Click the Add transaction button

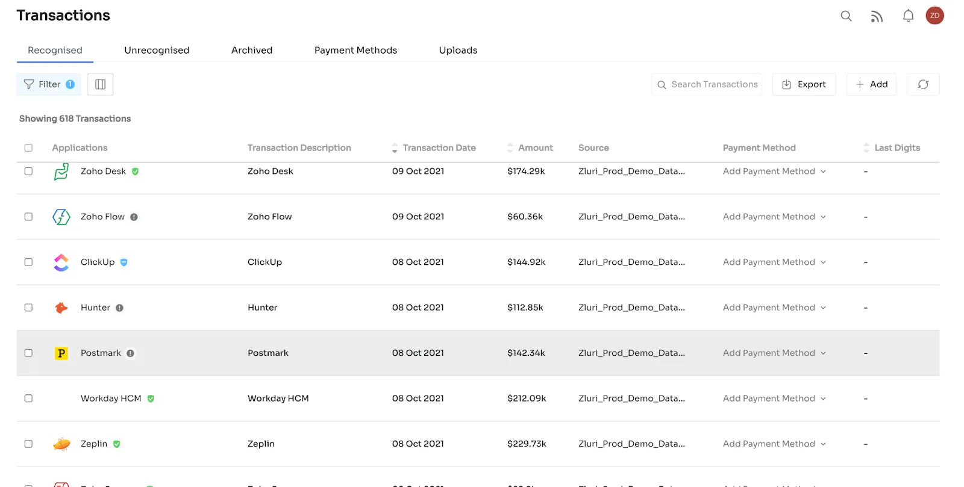coord(871,84)
